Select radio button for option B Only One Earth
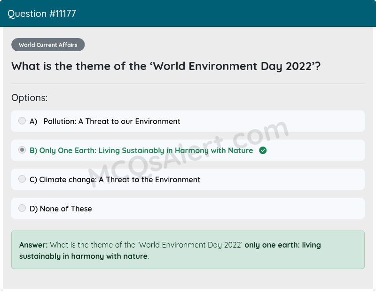Viewport: 376px width, 303px height. [x=22, y=150]
